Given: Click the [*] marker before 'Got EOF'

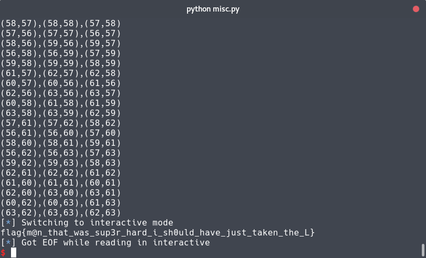Looking at the screenshot, I should tap(8, 242).
